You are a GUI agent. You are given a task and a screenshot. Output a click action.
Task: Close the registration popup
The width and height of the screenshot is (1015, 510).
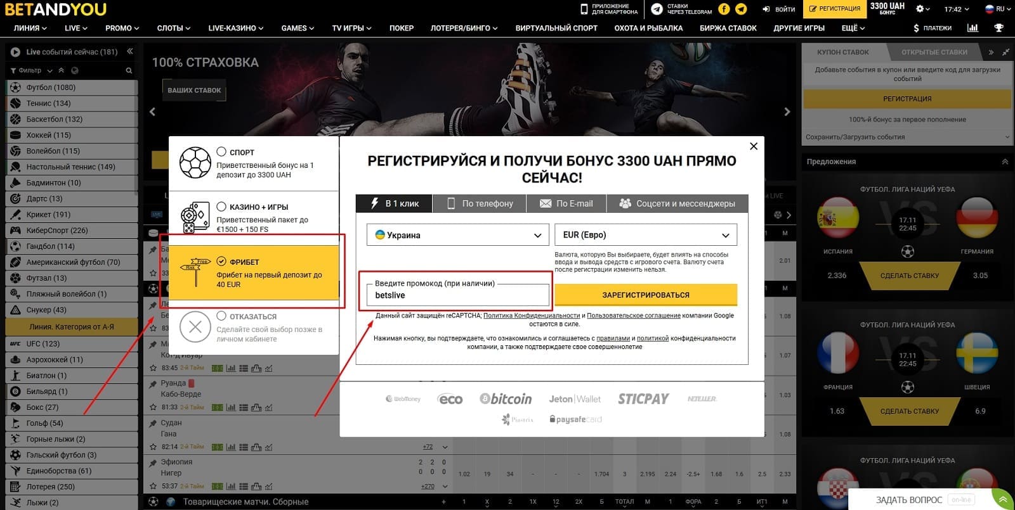tap(754, 146)
